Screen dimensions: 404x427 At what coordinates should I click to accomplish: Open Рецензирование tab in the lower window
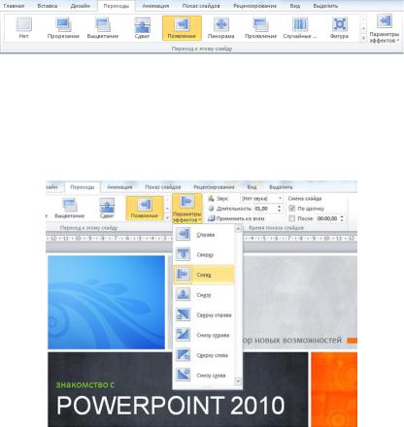(x=214, y=187)
